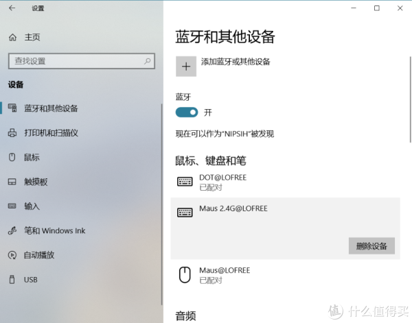Maximize the Settings window
Screen dimensions: 412x323
coord(377,8)
